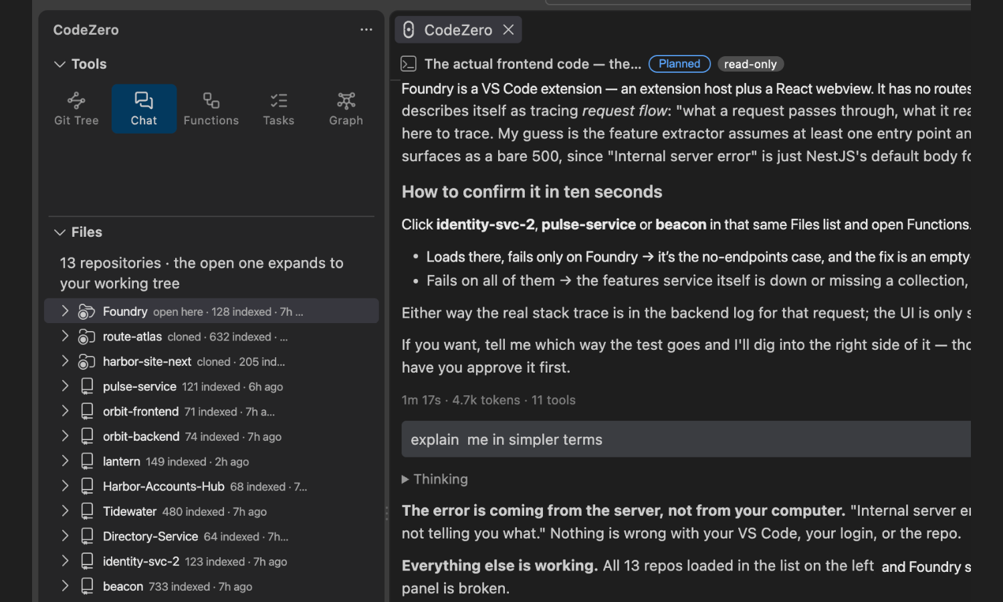Screen dimensions: 1003x602
Task: Close the CodeZero tab
Action: [508, 29]
